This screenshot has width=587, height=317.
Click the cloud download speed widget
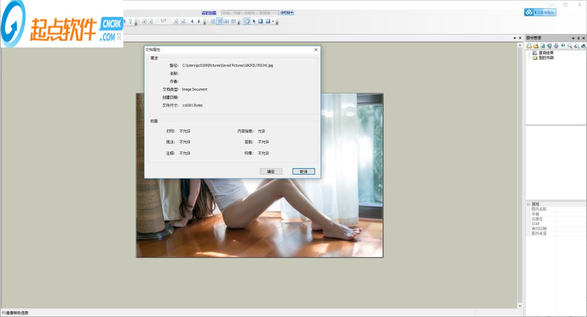pos(540,12)
